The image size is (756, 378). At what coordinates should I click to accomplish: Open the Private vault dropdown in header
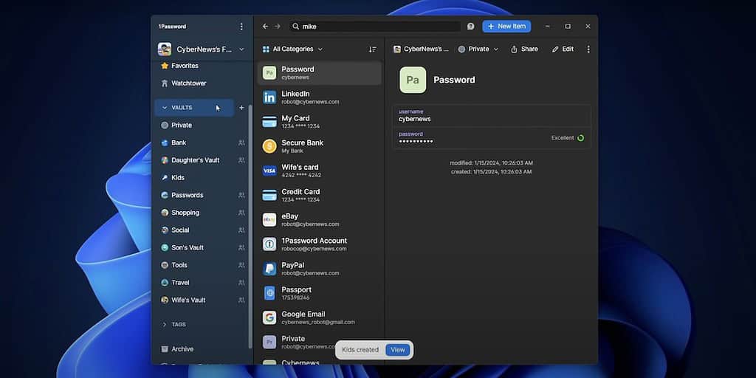pos(478,49)
